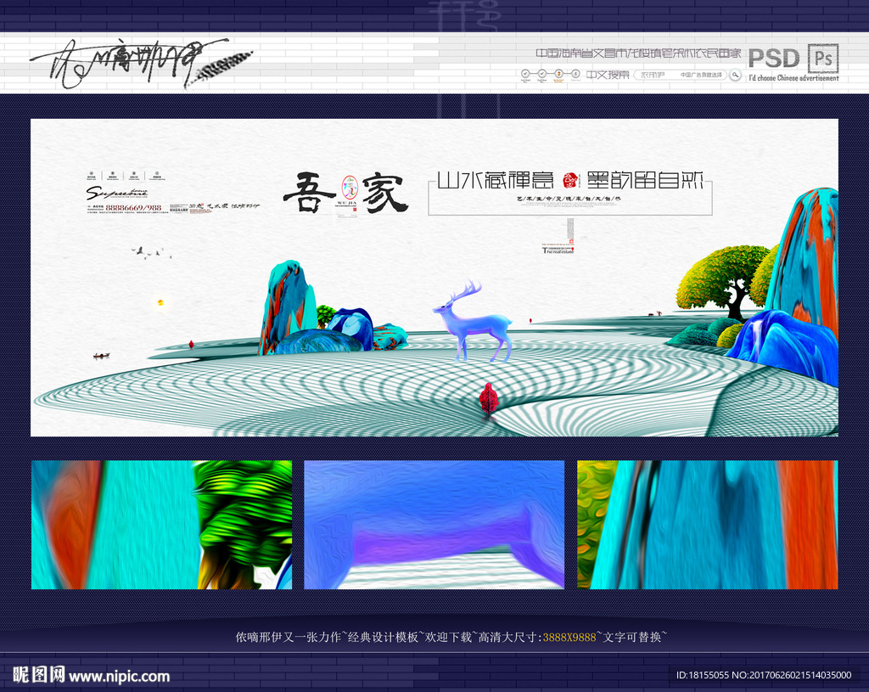Click the PSD format label
This screenshot has height=692, width=869.
[x=775, y=58]
